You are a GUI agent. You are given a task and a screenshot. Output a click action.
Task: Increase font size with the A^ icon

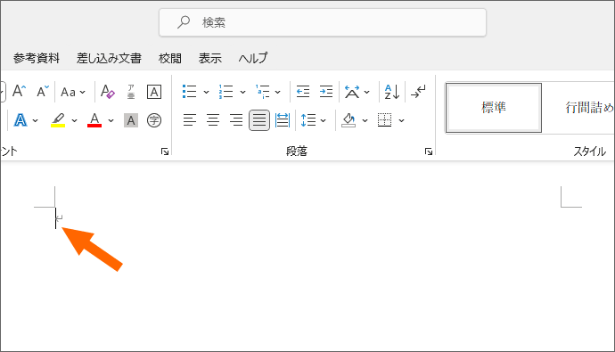(20, 91)
